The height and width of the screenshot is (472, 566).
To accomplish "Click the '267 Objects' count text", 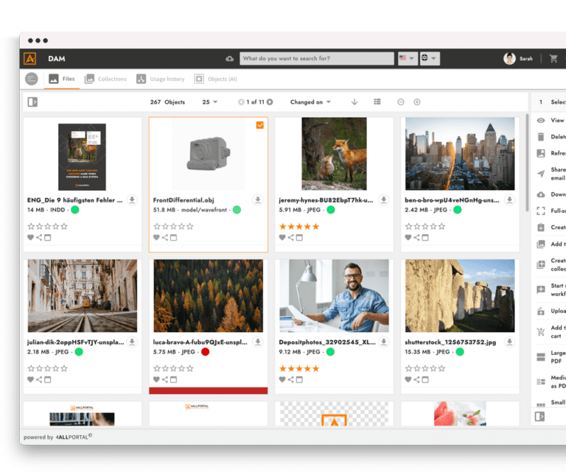I will 167,102.
